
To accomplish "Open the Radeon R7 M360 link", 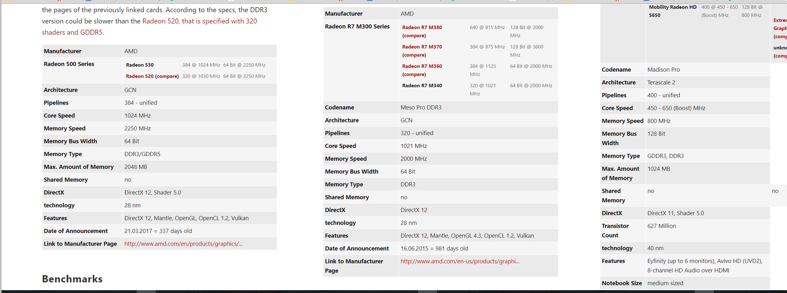I will (422, 66).
